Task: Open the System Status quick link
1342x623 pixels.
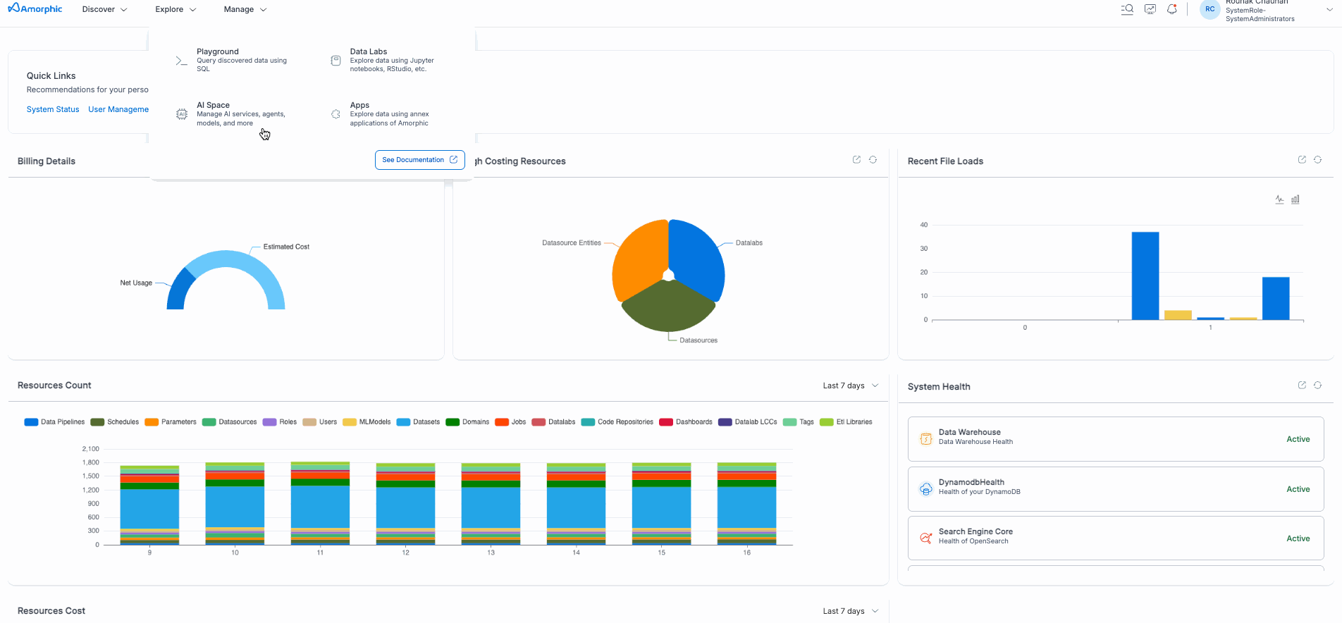Action: (53, 109)
